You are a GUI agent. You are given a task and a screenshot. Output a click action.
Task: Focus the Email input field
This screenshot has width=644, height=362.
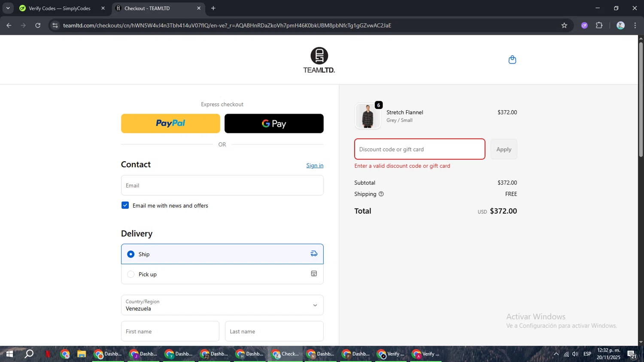point(222,185)
